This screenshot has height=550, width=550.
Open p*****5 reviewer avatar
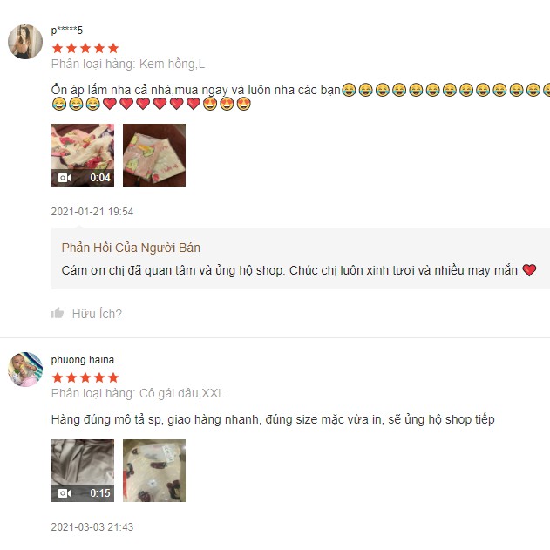coord(25,42)
